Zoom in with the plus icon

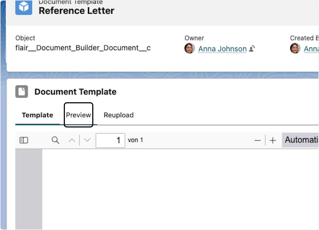click(x=273, y=140)
